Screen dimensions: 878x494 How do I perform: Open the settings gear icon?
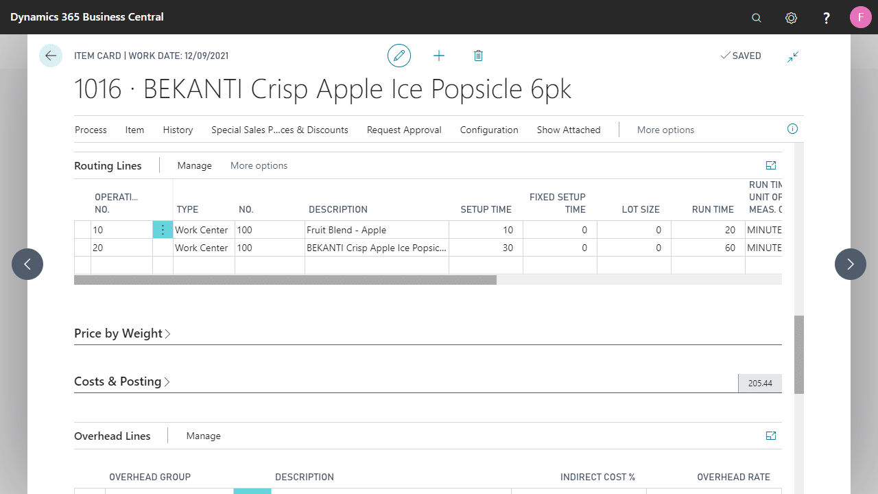pyautogui.click(x=791, y=18)
